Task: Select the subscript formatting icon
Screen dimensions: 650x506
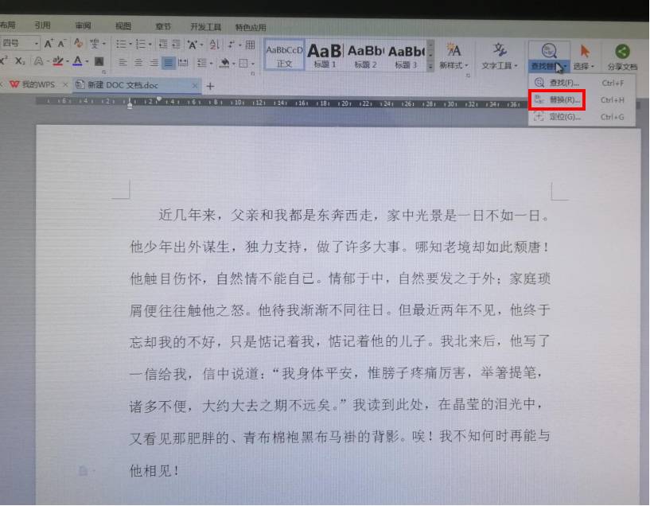Action: (x=20, y=60)
